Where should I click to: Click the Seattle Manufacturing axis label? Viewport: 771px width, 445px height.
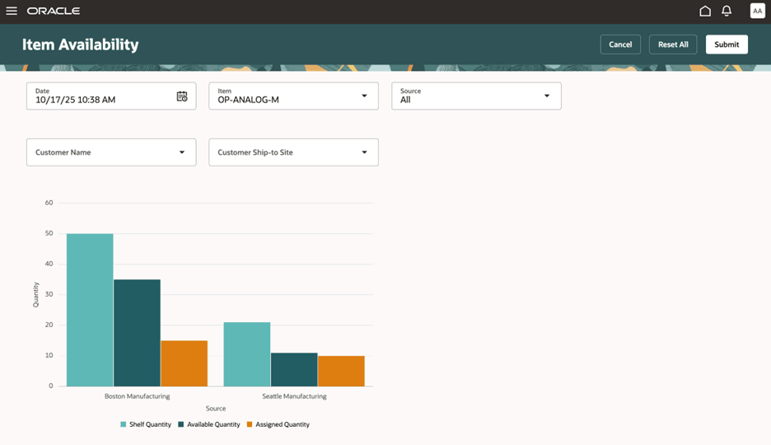point(294,396)
